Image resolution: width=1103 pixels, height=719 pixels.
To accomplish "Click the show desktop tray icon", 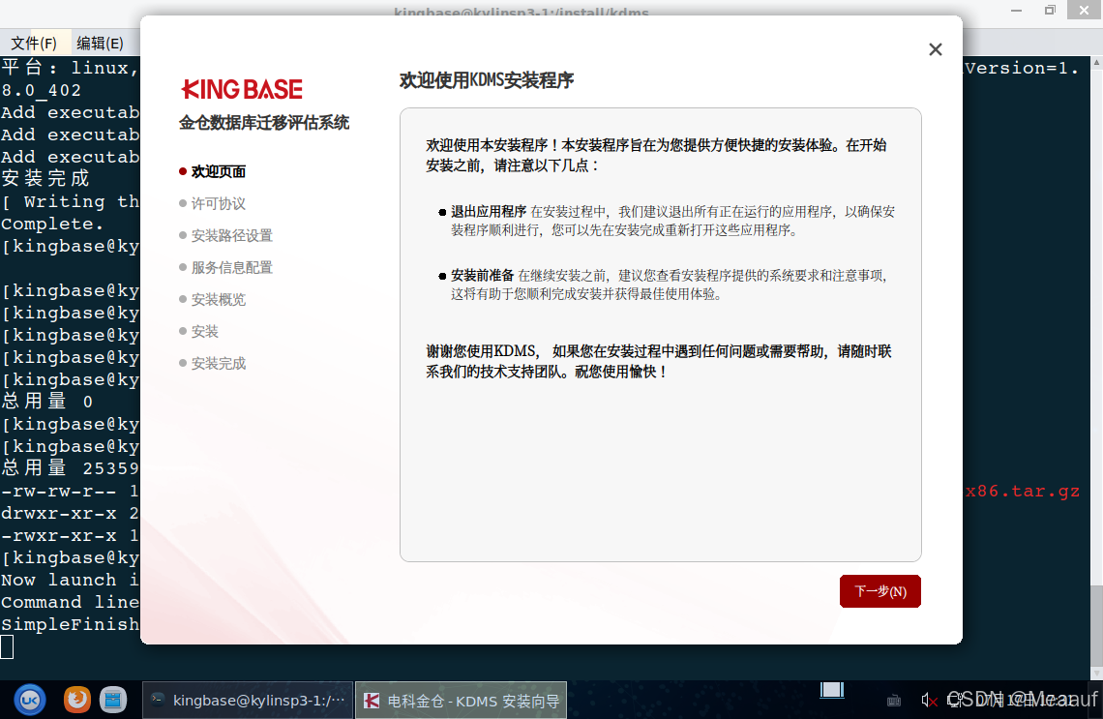I will [x=832, y=690].
